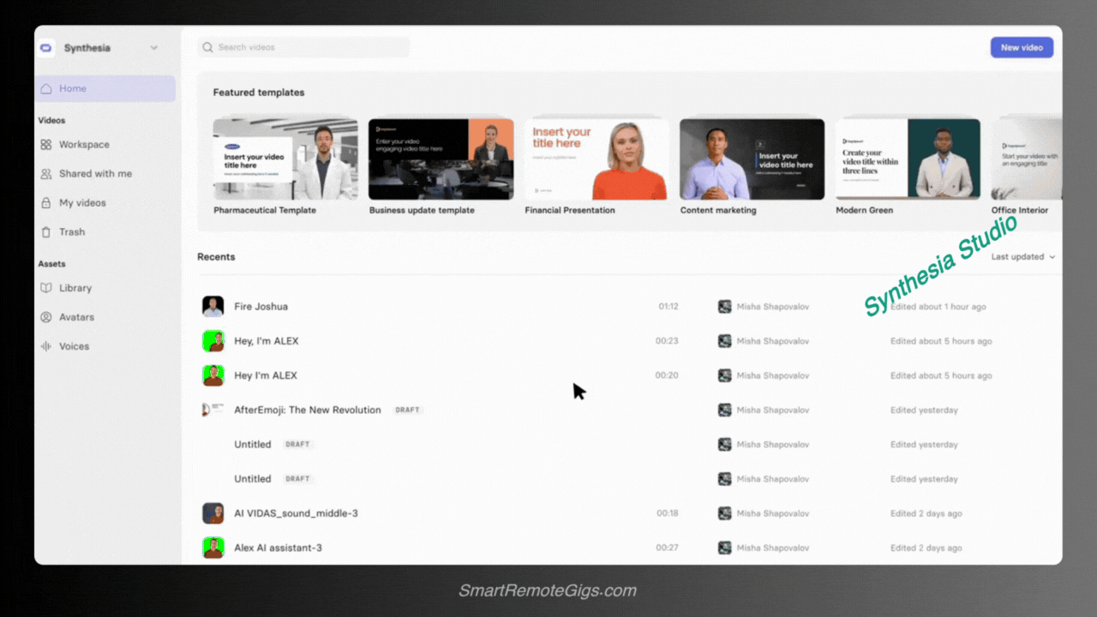Open Pharmaceutical Template thumbnail

pos(285,159)
